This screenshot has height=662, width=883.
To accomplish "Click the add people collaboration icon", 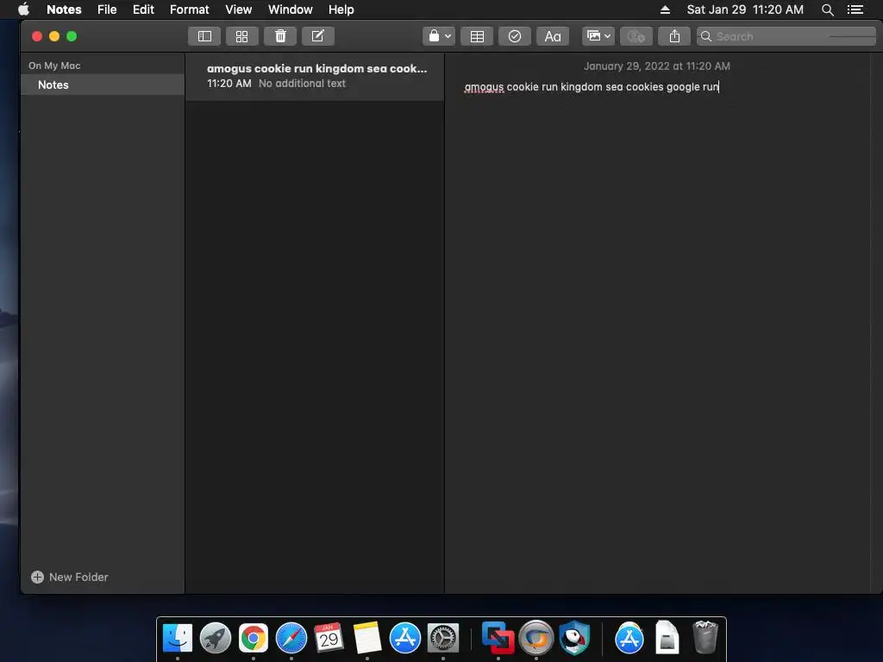I will point(636,36).
